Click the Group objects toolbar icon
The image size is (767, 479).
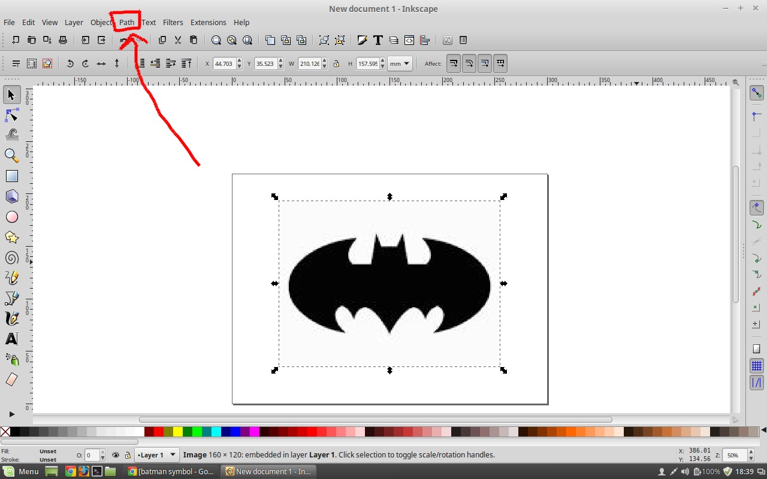pos(324,40)
